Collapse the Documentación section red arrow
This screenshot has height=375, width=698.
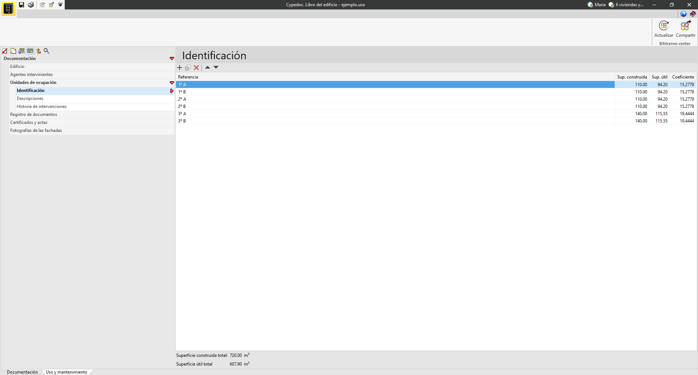click(172, 59)
